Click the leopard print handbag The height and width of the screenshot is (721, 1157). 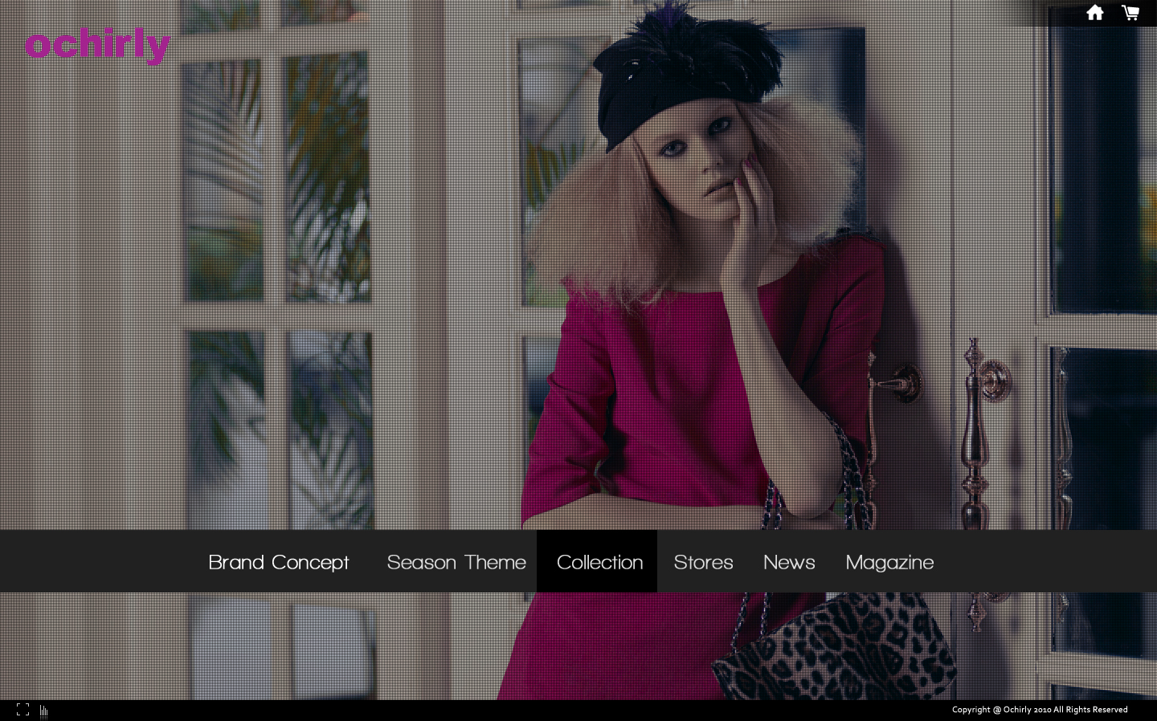pyautogui.click(x=836, y=646)
